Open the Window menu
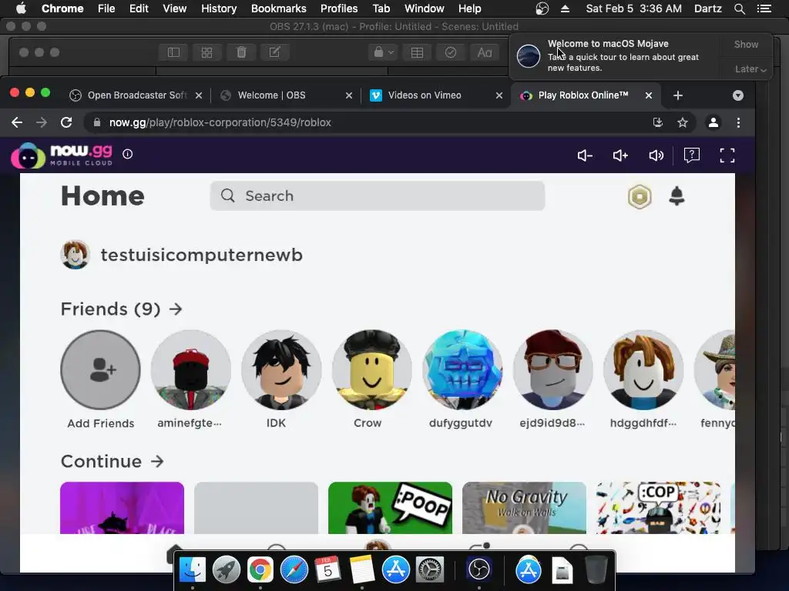 click(x=425, y=8)
